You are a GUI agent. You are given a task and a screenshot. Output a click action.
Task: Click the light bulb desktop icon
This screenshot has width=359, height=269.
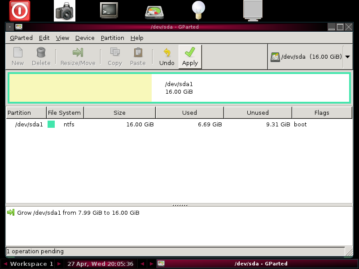[x=198, y=10]
